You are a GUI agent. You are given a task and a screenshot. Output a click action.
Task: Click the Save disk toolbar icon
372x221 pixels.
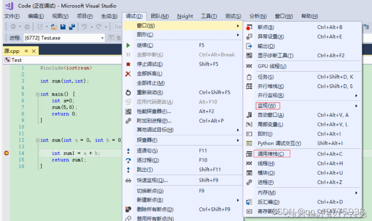[x=63, y=27]
